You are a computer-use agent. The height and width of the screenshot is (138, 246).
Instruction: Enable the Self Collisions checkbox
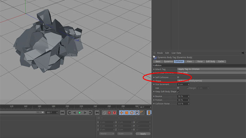coord(178,77)
